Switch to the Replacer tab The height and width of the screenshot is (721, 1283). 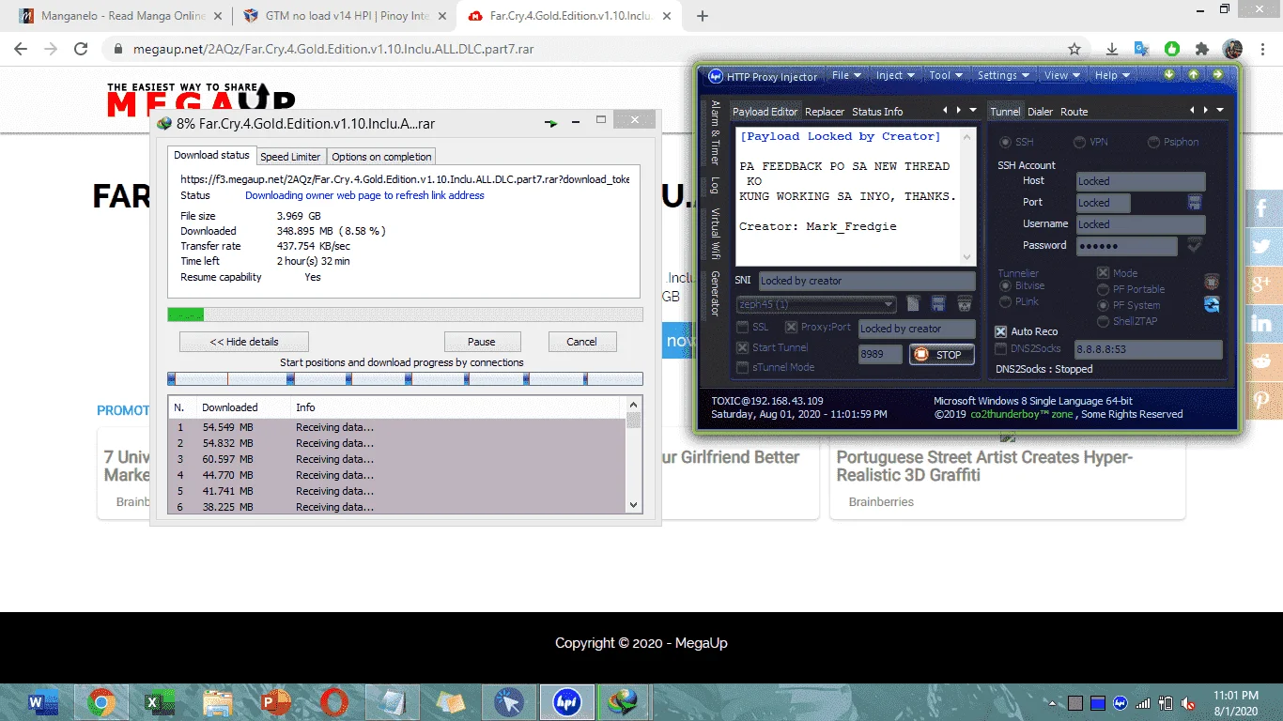825,112
